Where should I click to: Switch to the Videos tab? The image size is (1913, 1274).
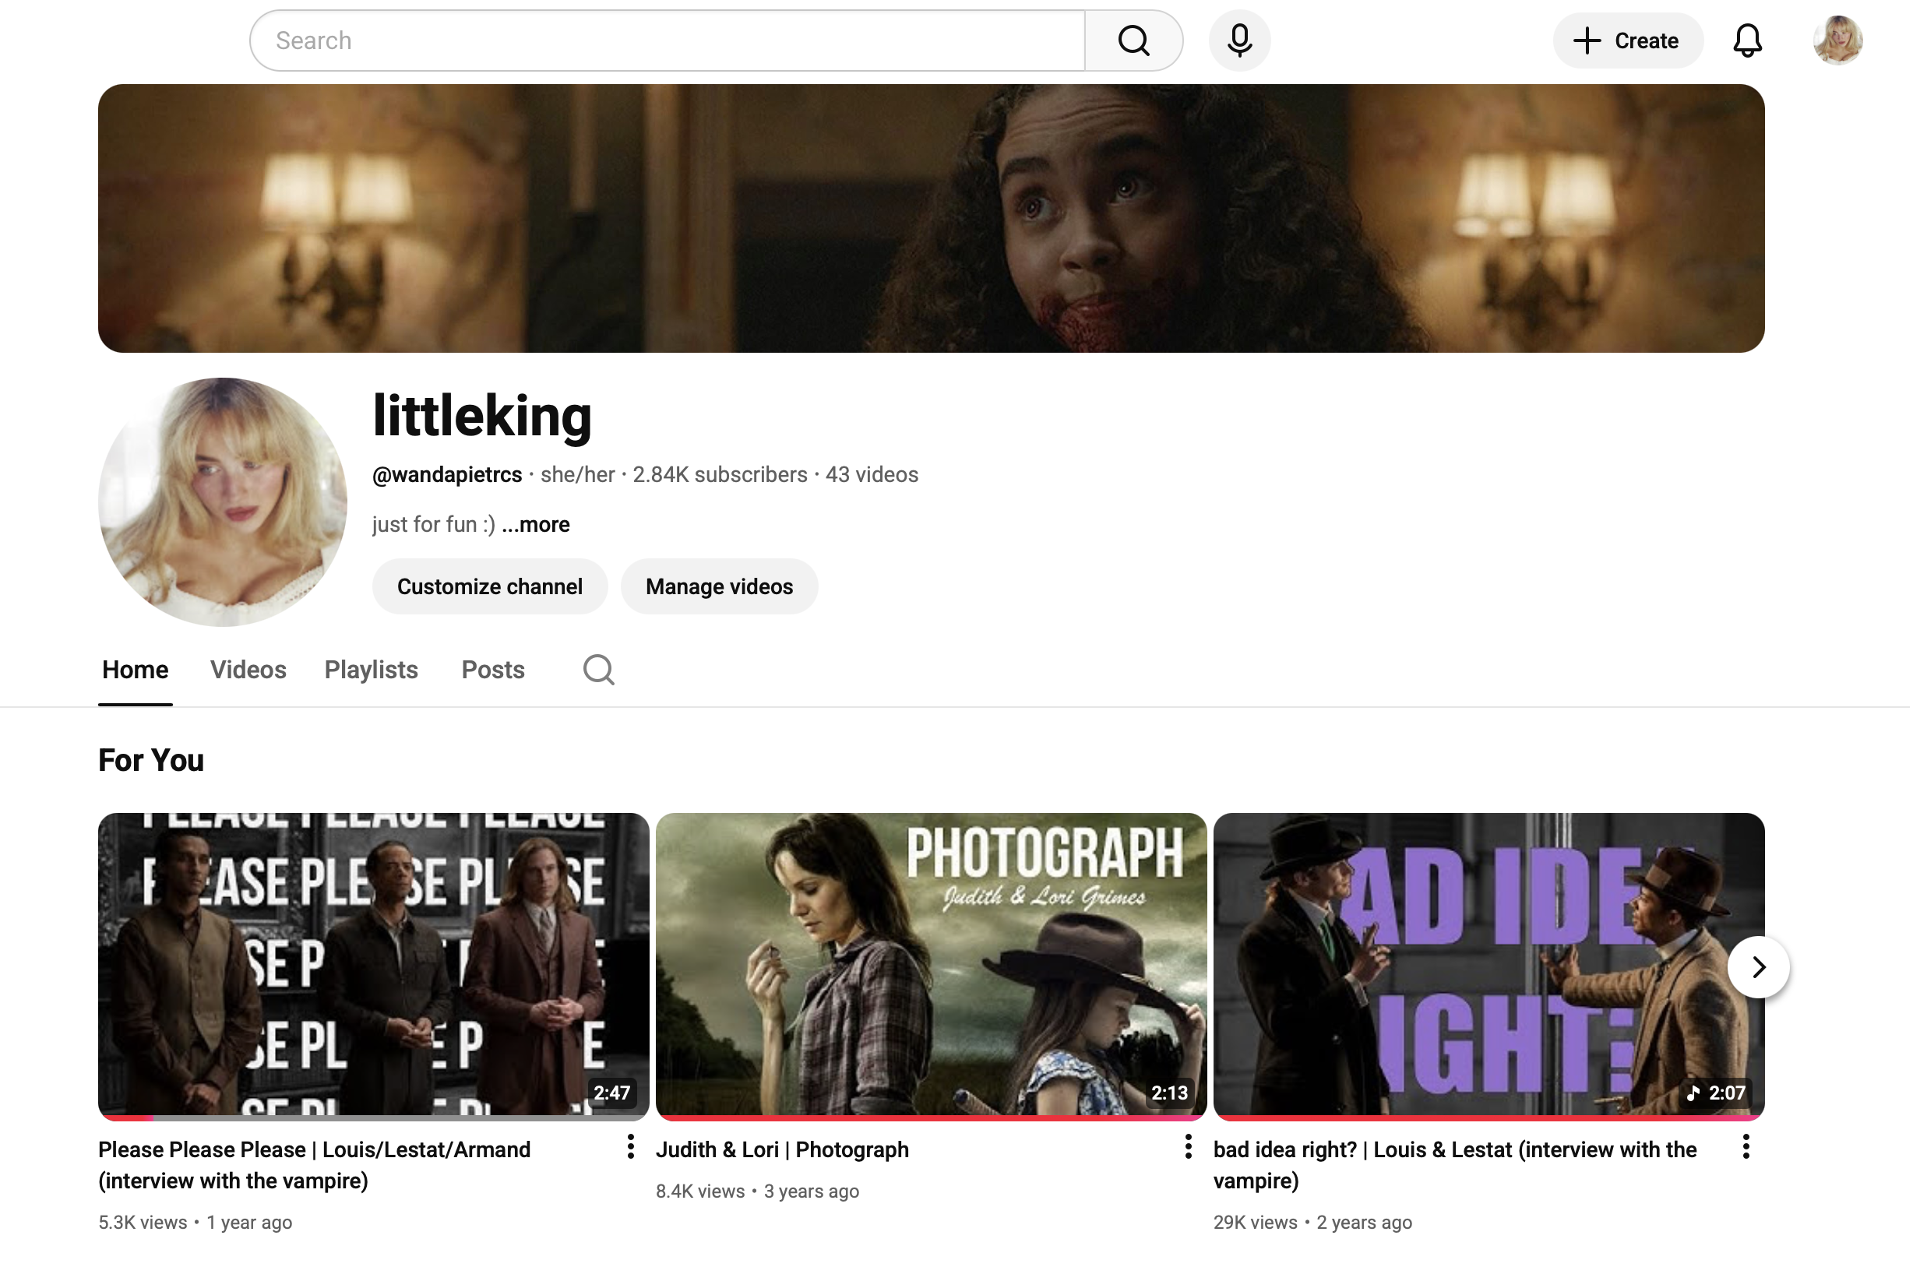[248, 670]
